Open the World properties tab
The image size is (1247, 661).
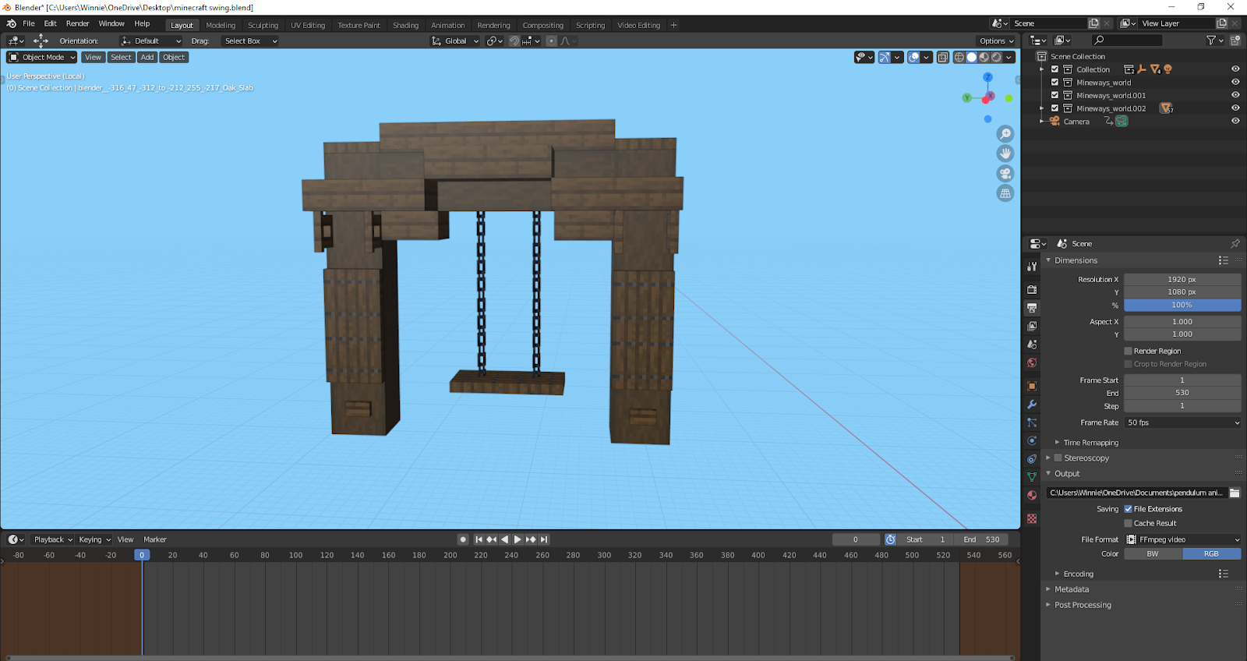tap(1032, 362)
